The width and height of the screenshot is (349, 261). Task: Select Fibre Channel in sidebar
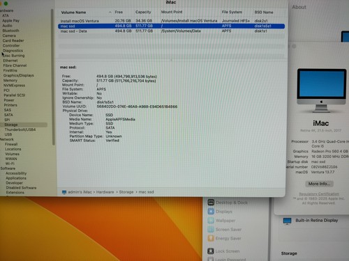point(15,65)
